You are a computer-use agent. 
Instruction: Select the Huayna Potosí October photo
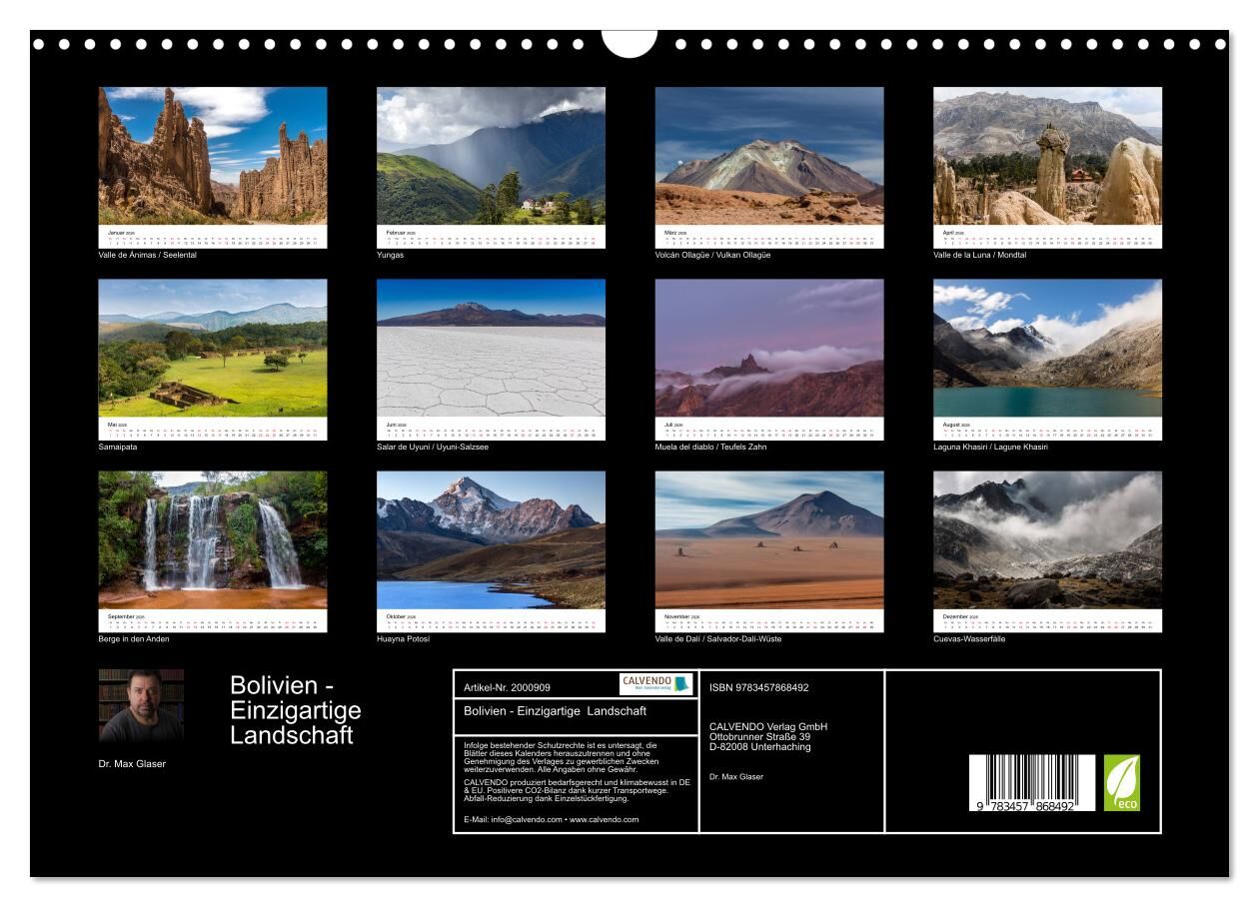point(491,539)
